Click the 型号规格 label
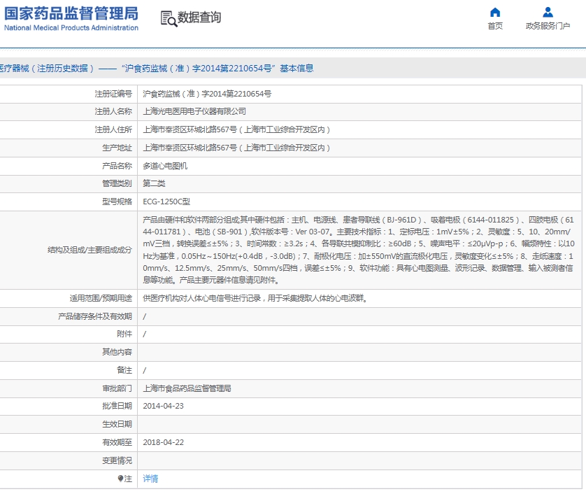The width and height of the screenshot is (586, 494). pos(117,202)
